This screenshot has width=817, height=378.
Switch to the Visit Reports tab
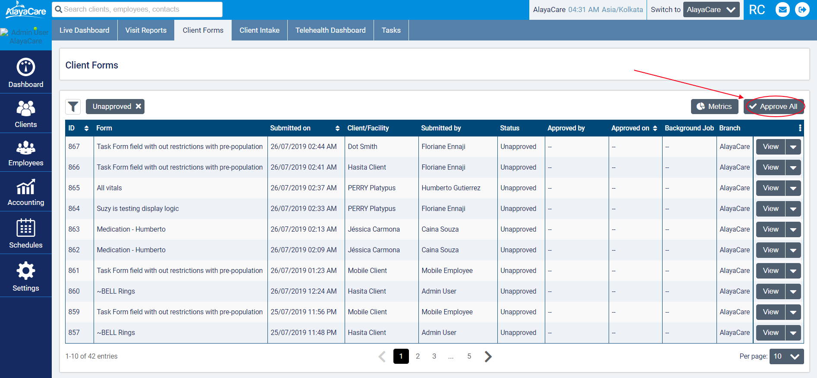pos(146,30)
